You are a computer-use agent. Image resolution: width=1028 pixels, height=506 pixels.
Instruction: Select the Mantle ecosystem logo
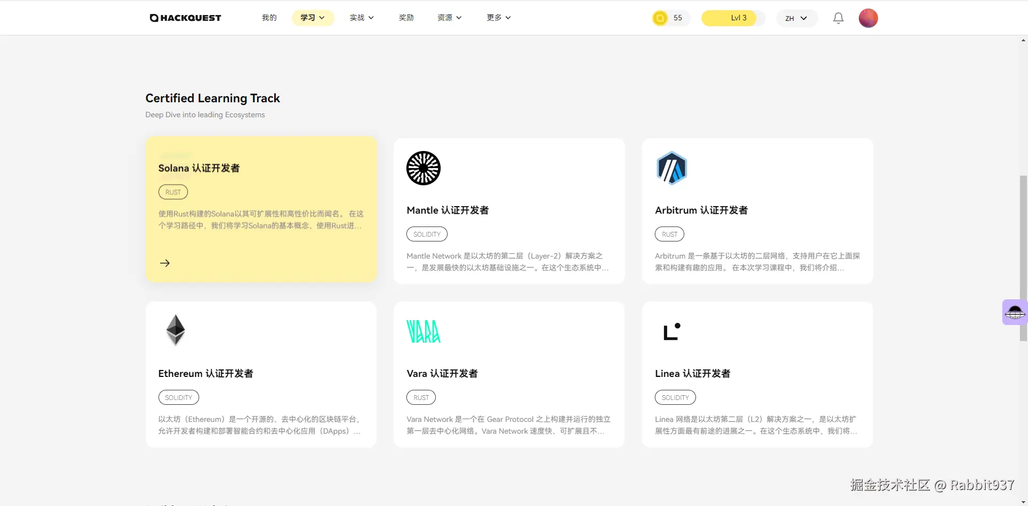[423, 168]
